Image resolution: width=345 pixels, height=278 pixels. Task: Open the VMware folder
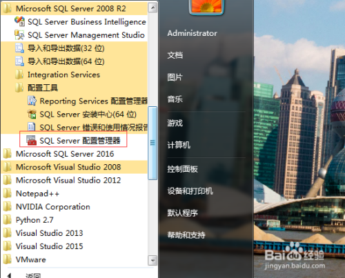point(74,259)
